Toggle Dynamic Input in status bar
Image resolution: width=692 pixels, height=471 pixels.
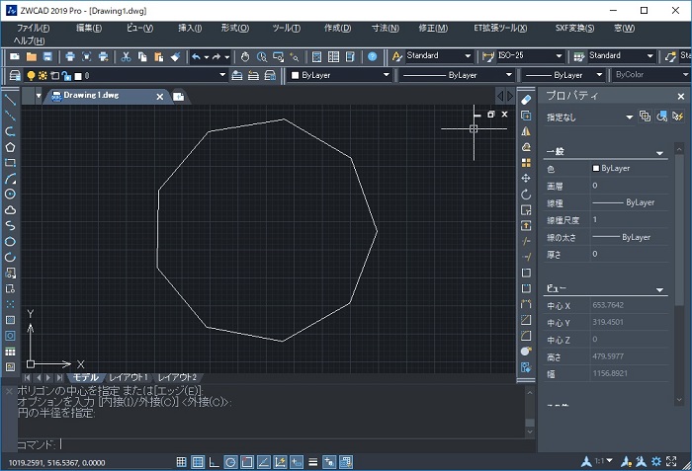click(x=297, y=462)
